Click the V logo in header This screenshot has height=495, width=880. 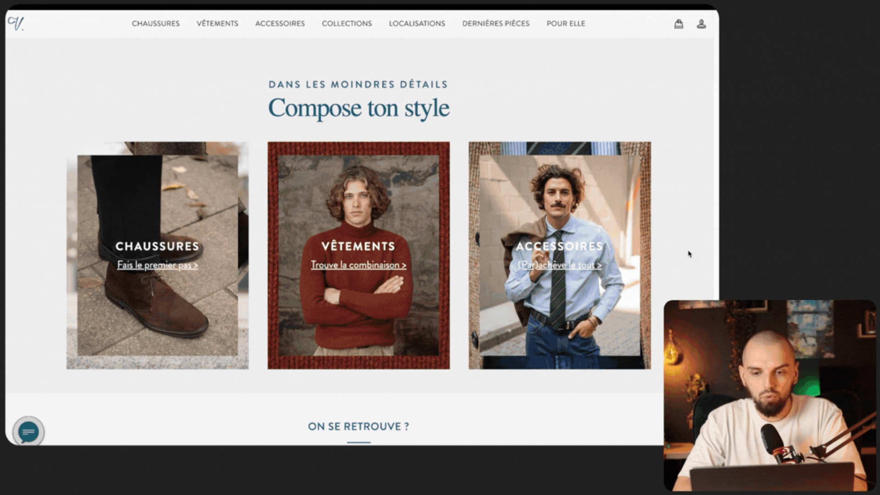pos(16,23)
